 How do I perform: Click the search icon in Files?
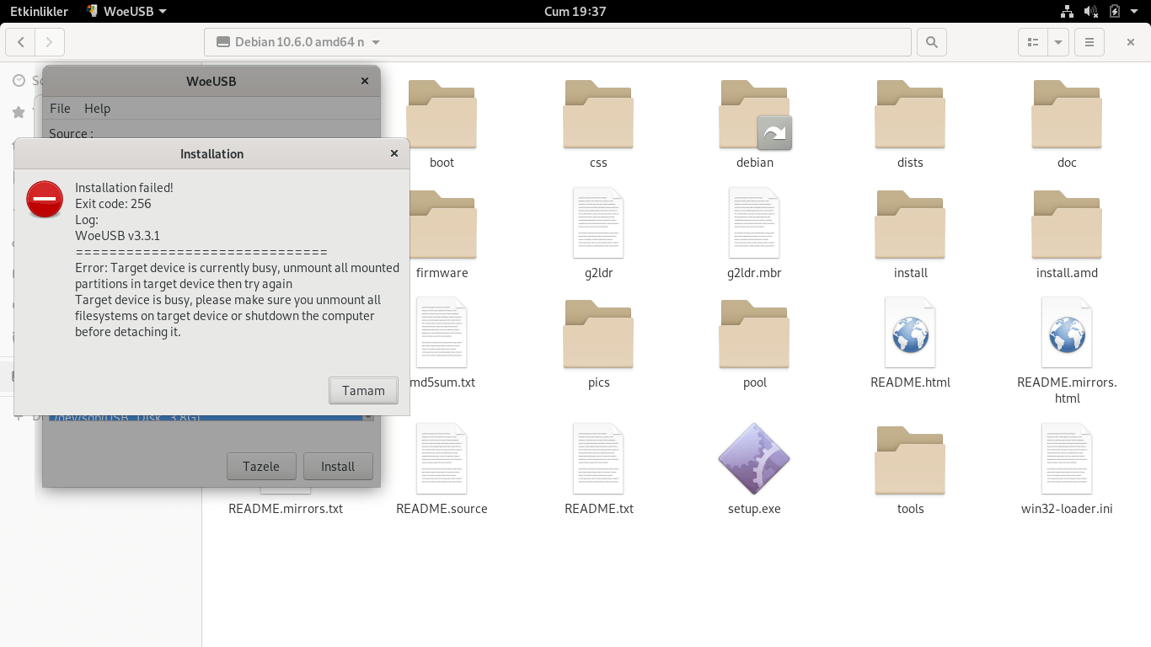(931, 42)
